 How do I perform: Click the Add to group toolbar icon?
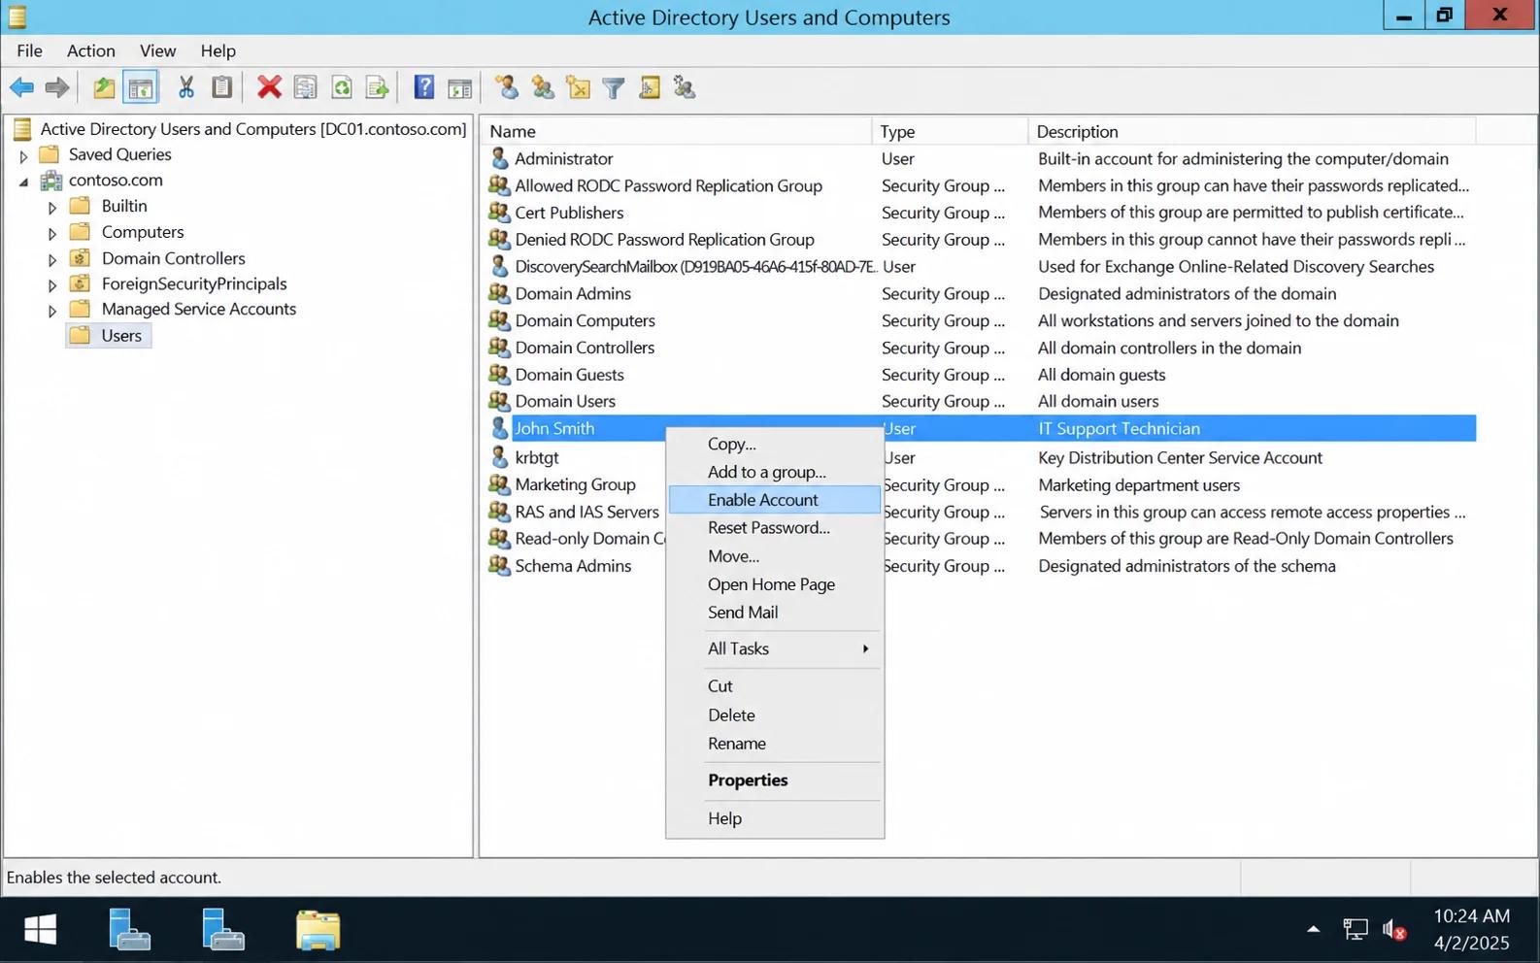click(685, 88)
